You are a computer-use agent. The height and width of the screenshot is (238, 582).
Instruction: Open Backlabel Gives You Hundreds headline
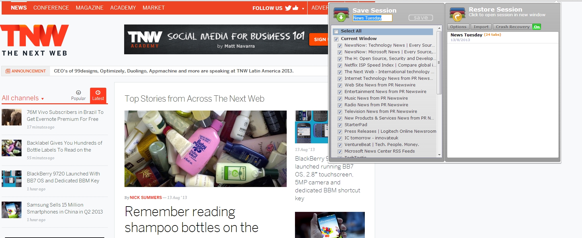coord(65,146)
